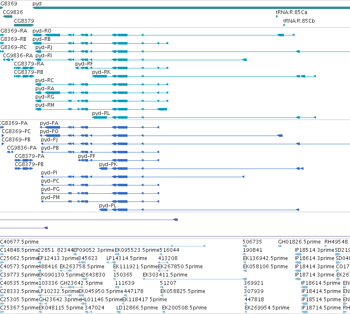
Task: Click the pyd-RC transcript label
Action: pyautogui.click(x=45, y=80)
